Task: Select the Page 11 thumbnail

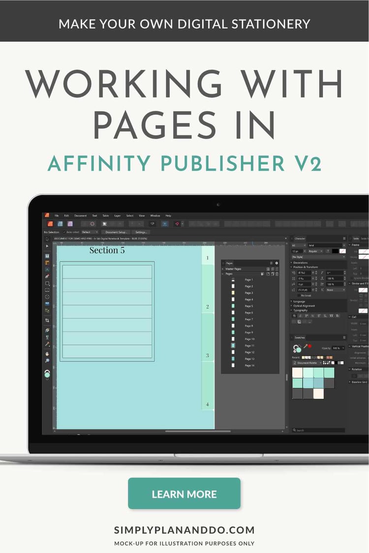Action: [x=233, y=346]
